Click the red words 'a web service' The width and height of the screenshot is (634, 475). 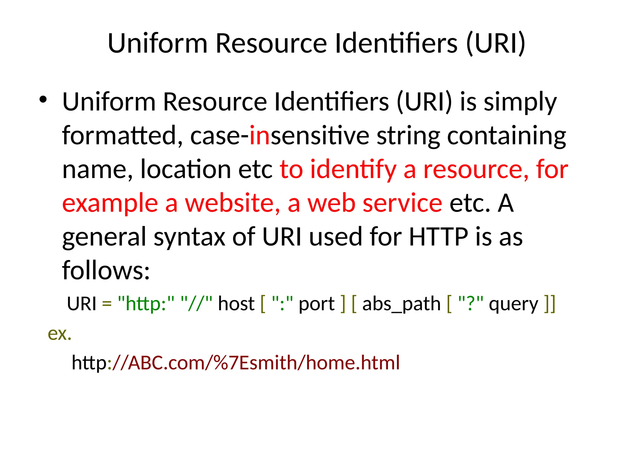pyautogui.click(x=365, y=203)
